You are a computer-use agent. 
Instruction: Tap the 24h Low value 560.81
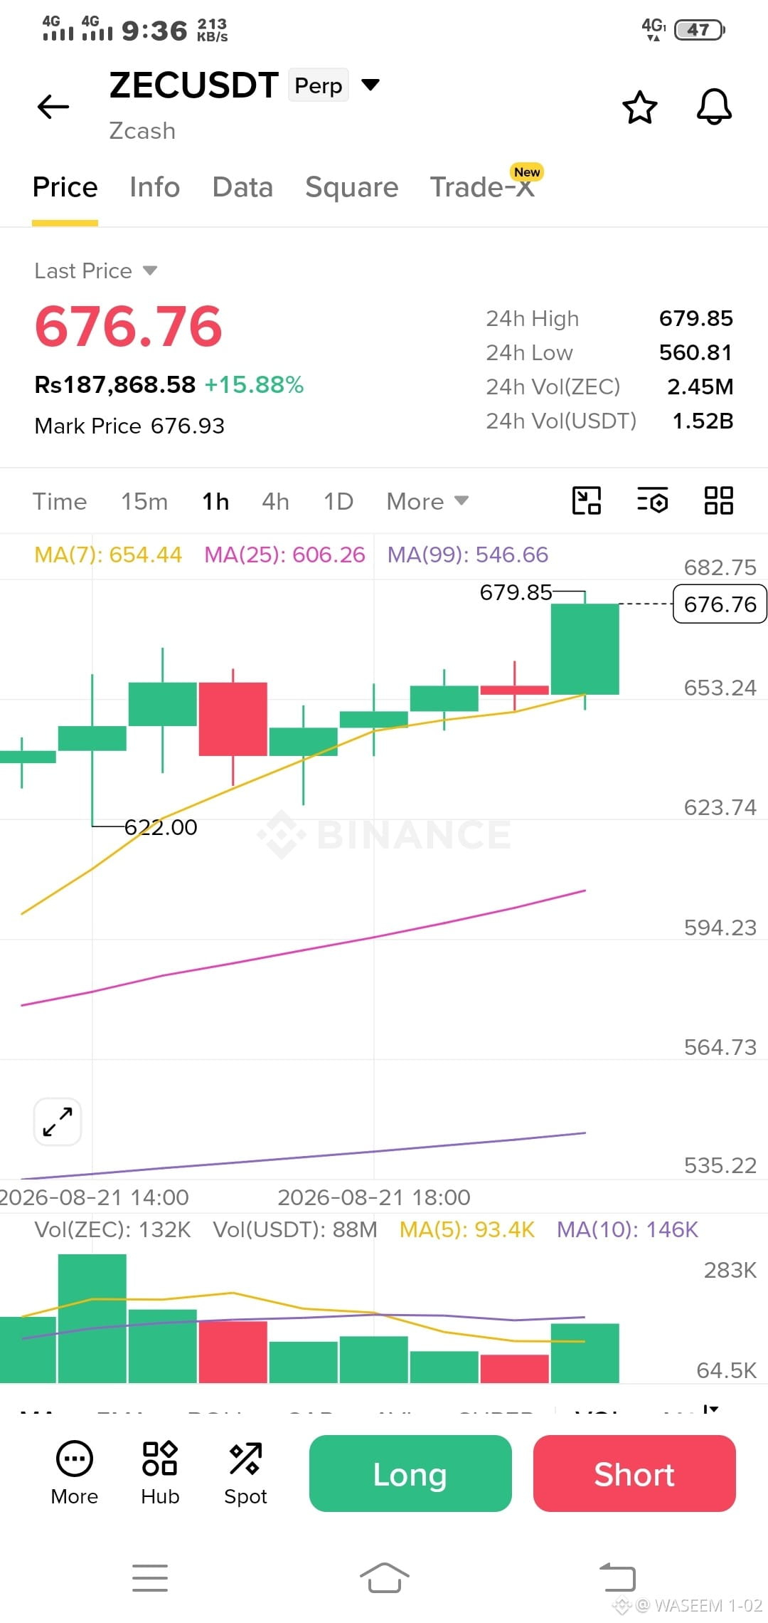695,352
